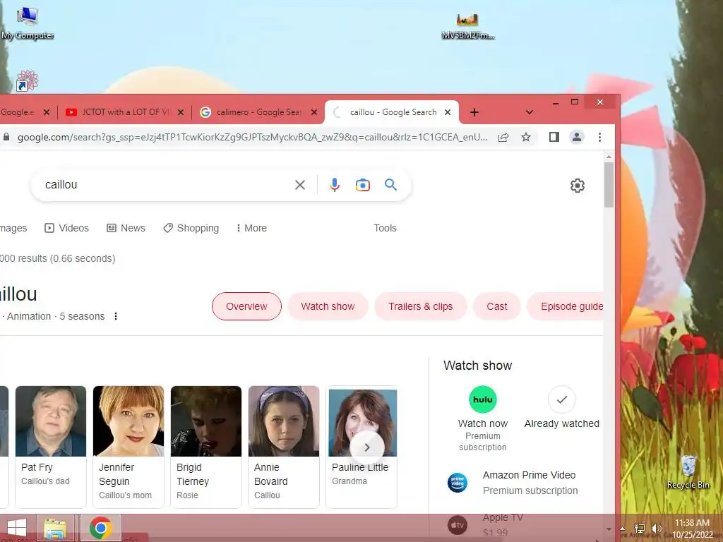Switch to Shopping results
Image resolution: width=723 pixels, height=542 pixels.
tap(191, 228)
